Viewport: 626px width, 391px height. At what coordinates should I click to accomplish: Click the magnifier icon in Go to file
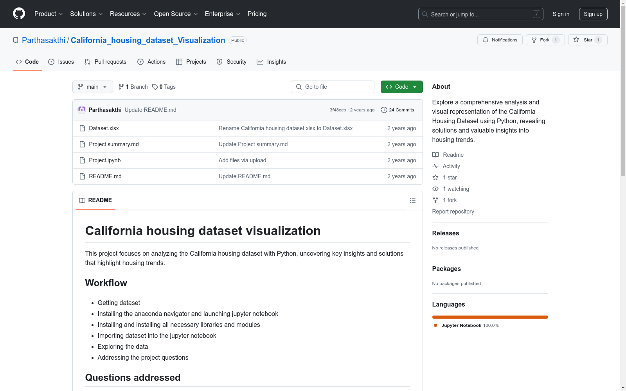coord(299,87)
